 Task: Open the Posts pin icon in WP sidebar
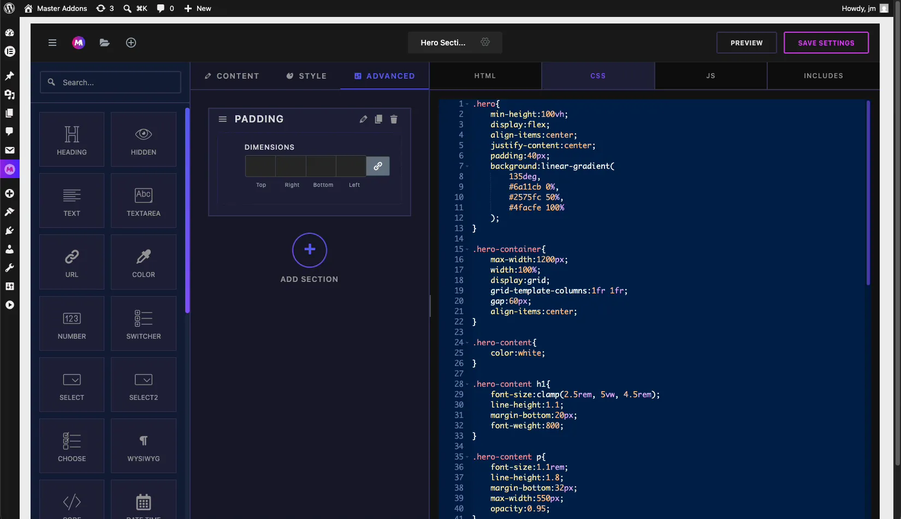9,76
